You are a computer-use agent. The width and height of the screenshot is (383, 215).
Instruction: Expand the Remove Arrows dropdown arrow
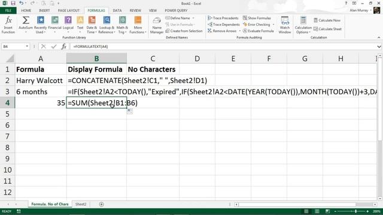pos(240,31)
